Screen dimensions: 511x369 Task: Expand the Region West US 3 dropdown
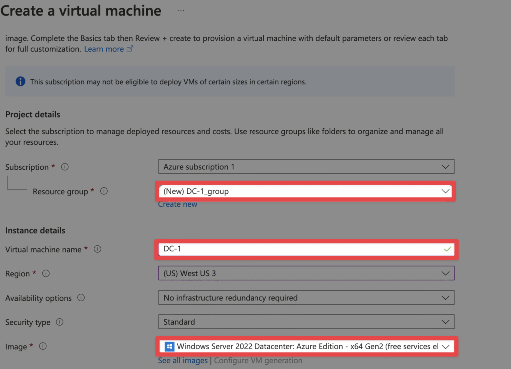[x=306, y=273]
